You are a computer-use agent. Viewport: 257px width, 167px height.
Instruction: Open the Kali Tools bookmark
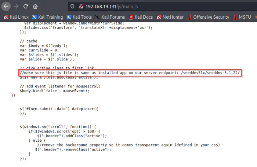[79, 17]
